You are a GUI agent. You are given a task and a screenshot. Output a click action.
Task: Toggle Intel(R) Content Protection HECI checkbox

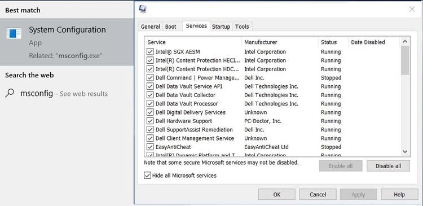tap(150, 60)
